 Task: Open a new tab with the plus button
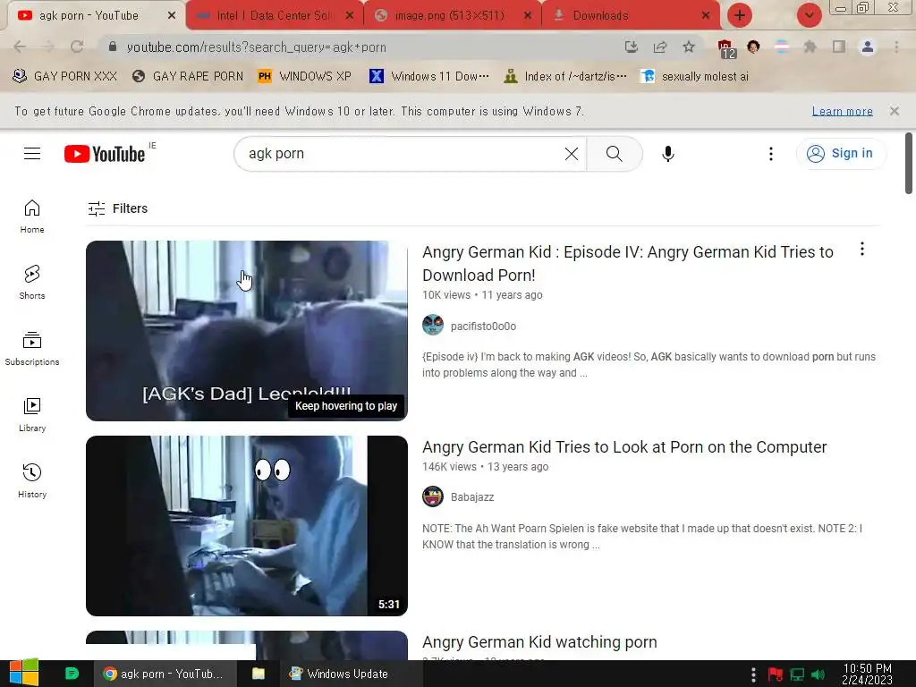click(740, 15)
